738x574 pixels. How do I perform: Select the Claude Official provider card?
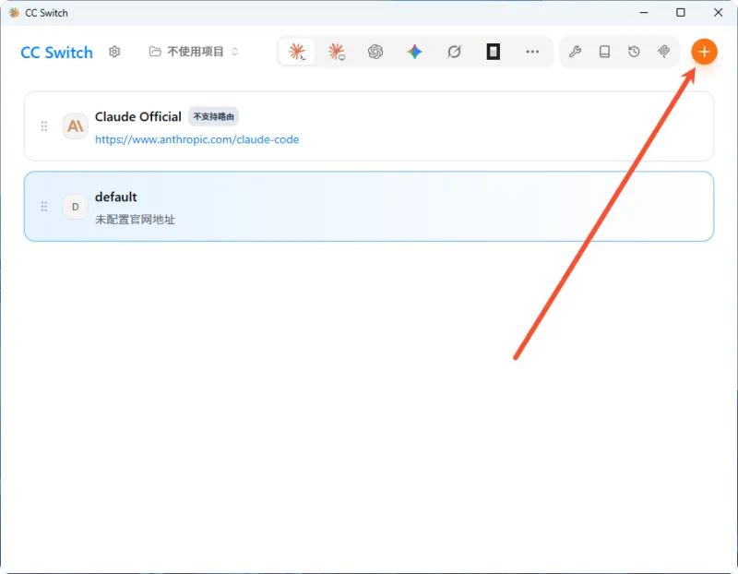coord(369,126)
